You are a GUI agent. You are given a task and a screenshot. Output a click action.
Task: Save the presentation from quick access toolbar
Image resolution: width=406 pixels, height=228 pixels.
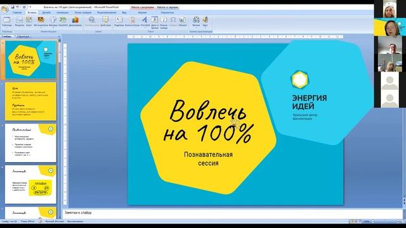13,7
